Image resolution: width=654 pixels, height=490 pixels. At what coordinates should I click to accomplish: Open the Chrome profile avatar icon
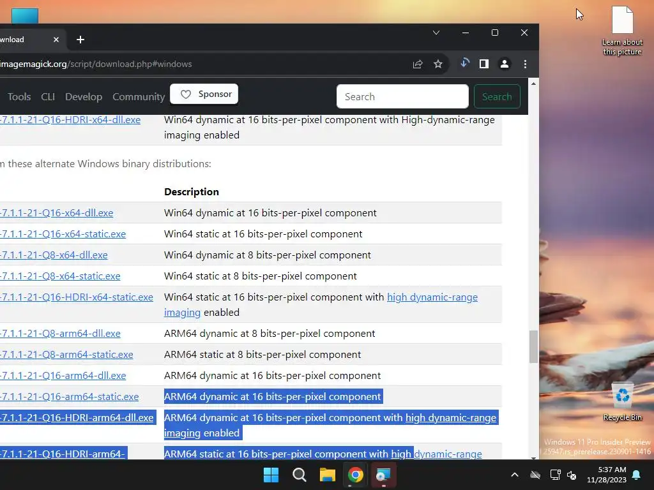pyautogui.click(x=505, y=64)
